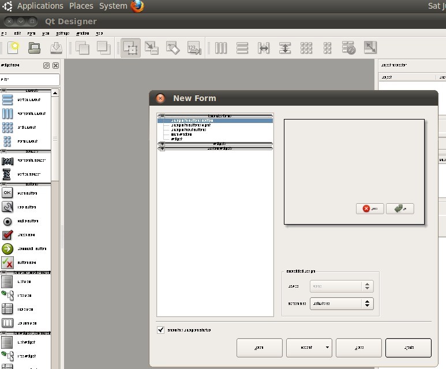Pick the Tree View widget icon
Viewport: 446px width, 369px height.
pyautogui.click(x=8, y=296)
